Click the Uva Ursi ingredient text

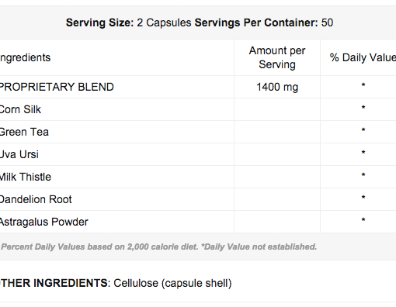click(x=19, y=154)
